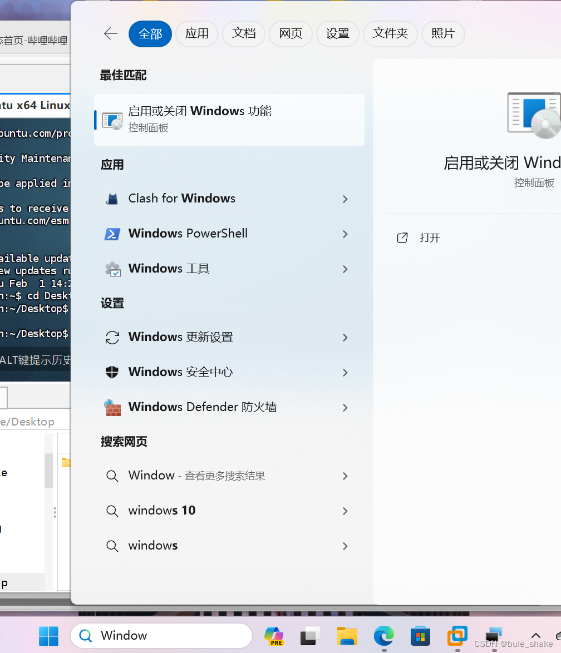Switch to the 照片 filter tab
The height and width of the screenshot is (653, 561).
tap(443, 34)
